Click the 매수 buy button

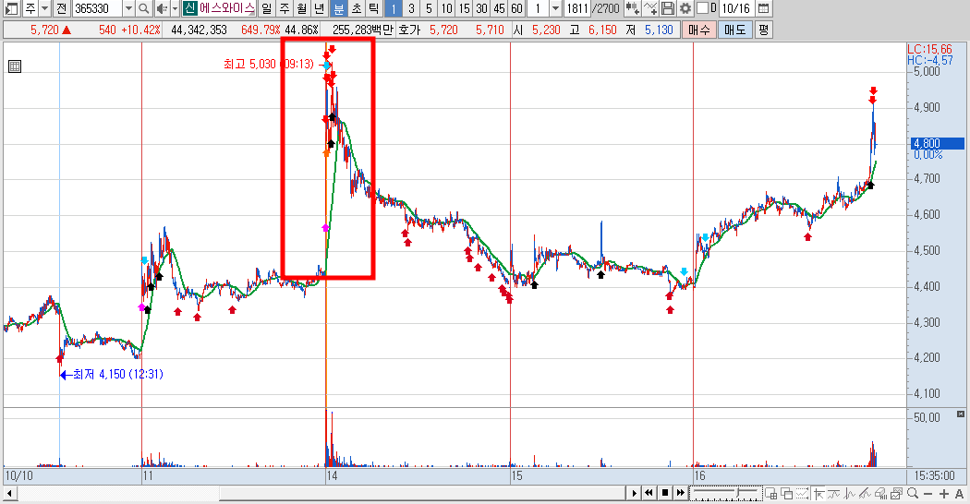699,29
